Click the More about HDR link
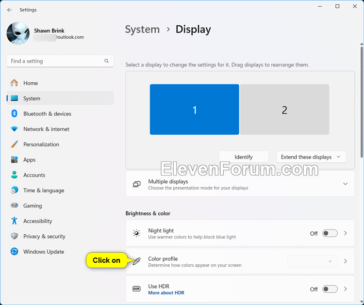364x305 pixels. (x=166, y=293)
